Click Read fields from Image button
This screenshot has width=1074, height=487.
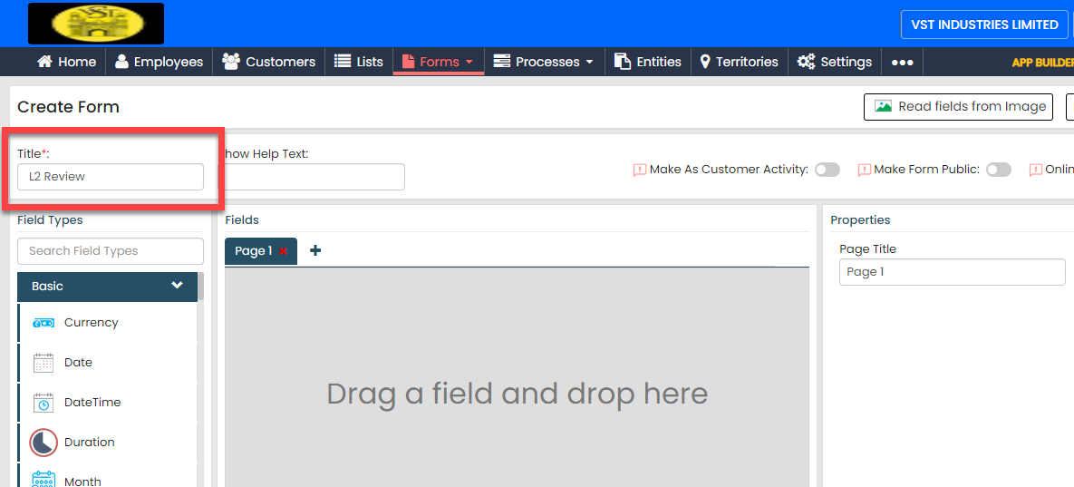[958, 107]
